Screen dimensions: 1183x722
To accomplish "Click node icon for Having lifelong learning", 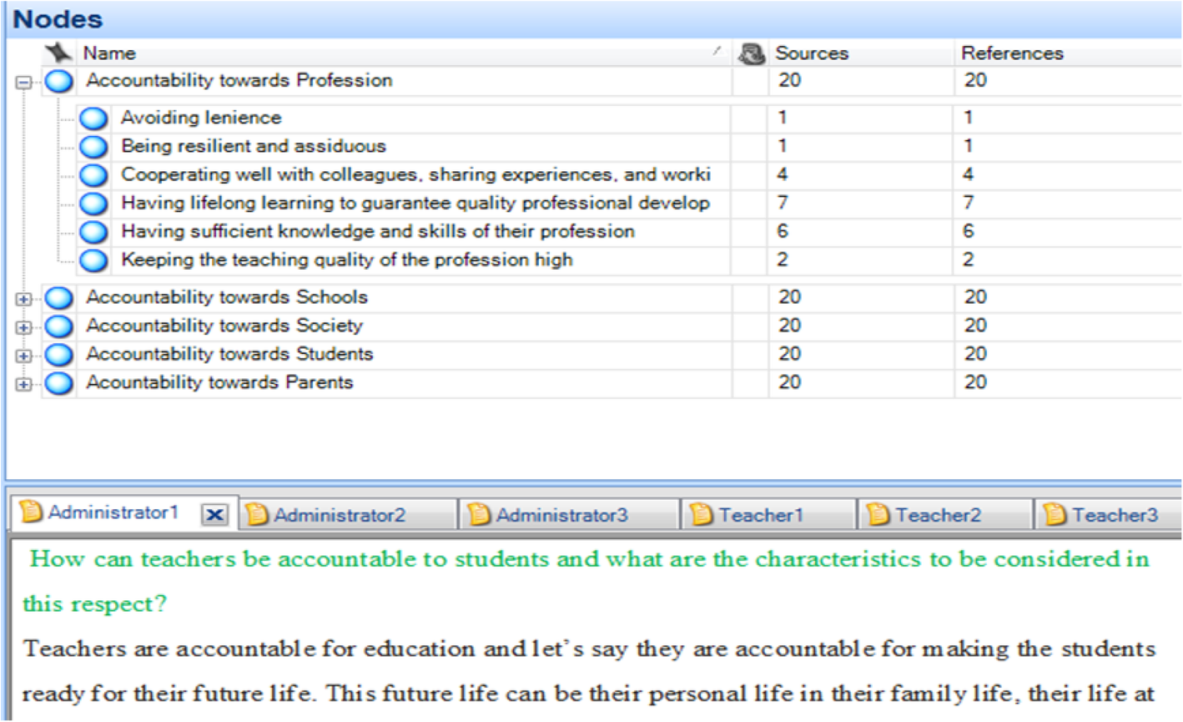I will coord(93,204).
